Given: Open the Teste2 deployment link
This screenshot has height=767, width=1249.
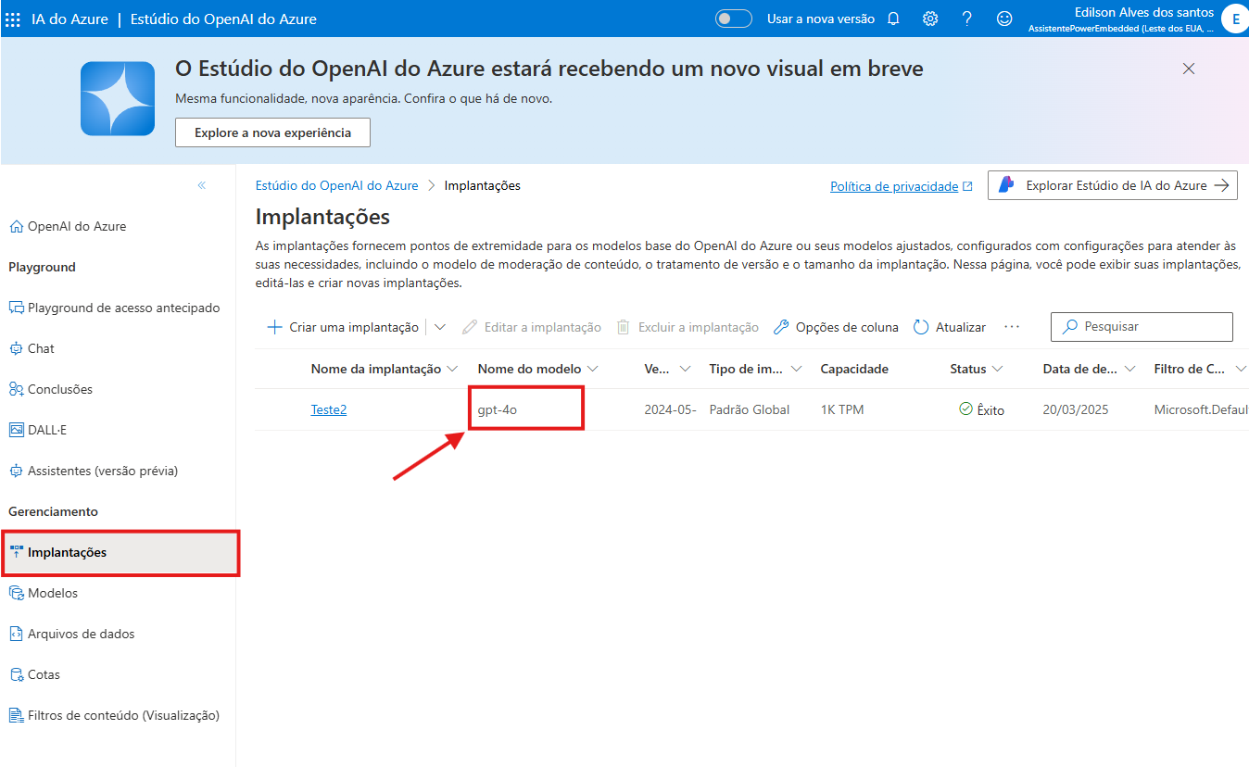Looking at the screenshot, I should [x=329, y=409].
